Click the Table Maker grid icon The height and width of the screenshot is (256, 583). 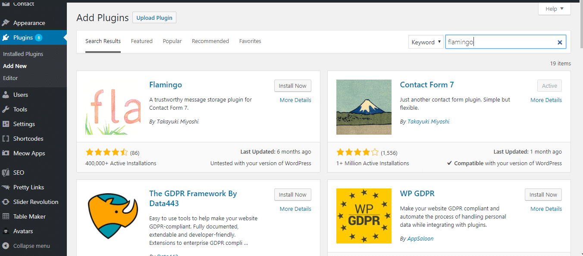click(x=6, y=216)
